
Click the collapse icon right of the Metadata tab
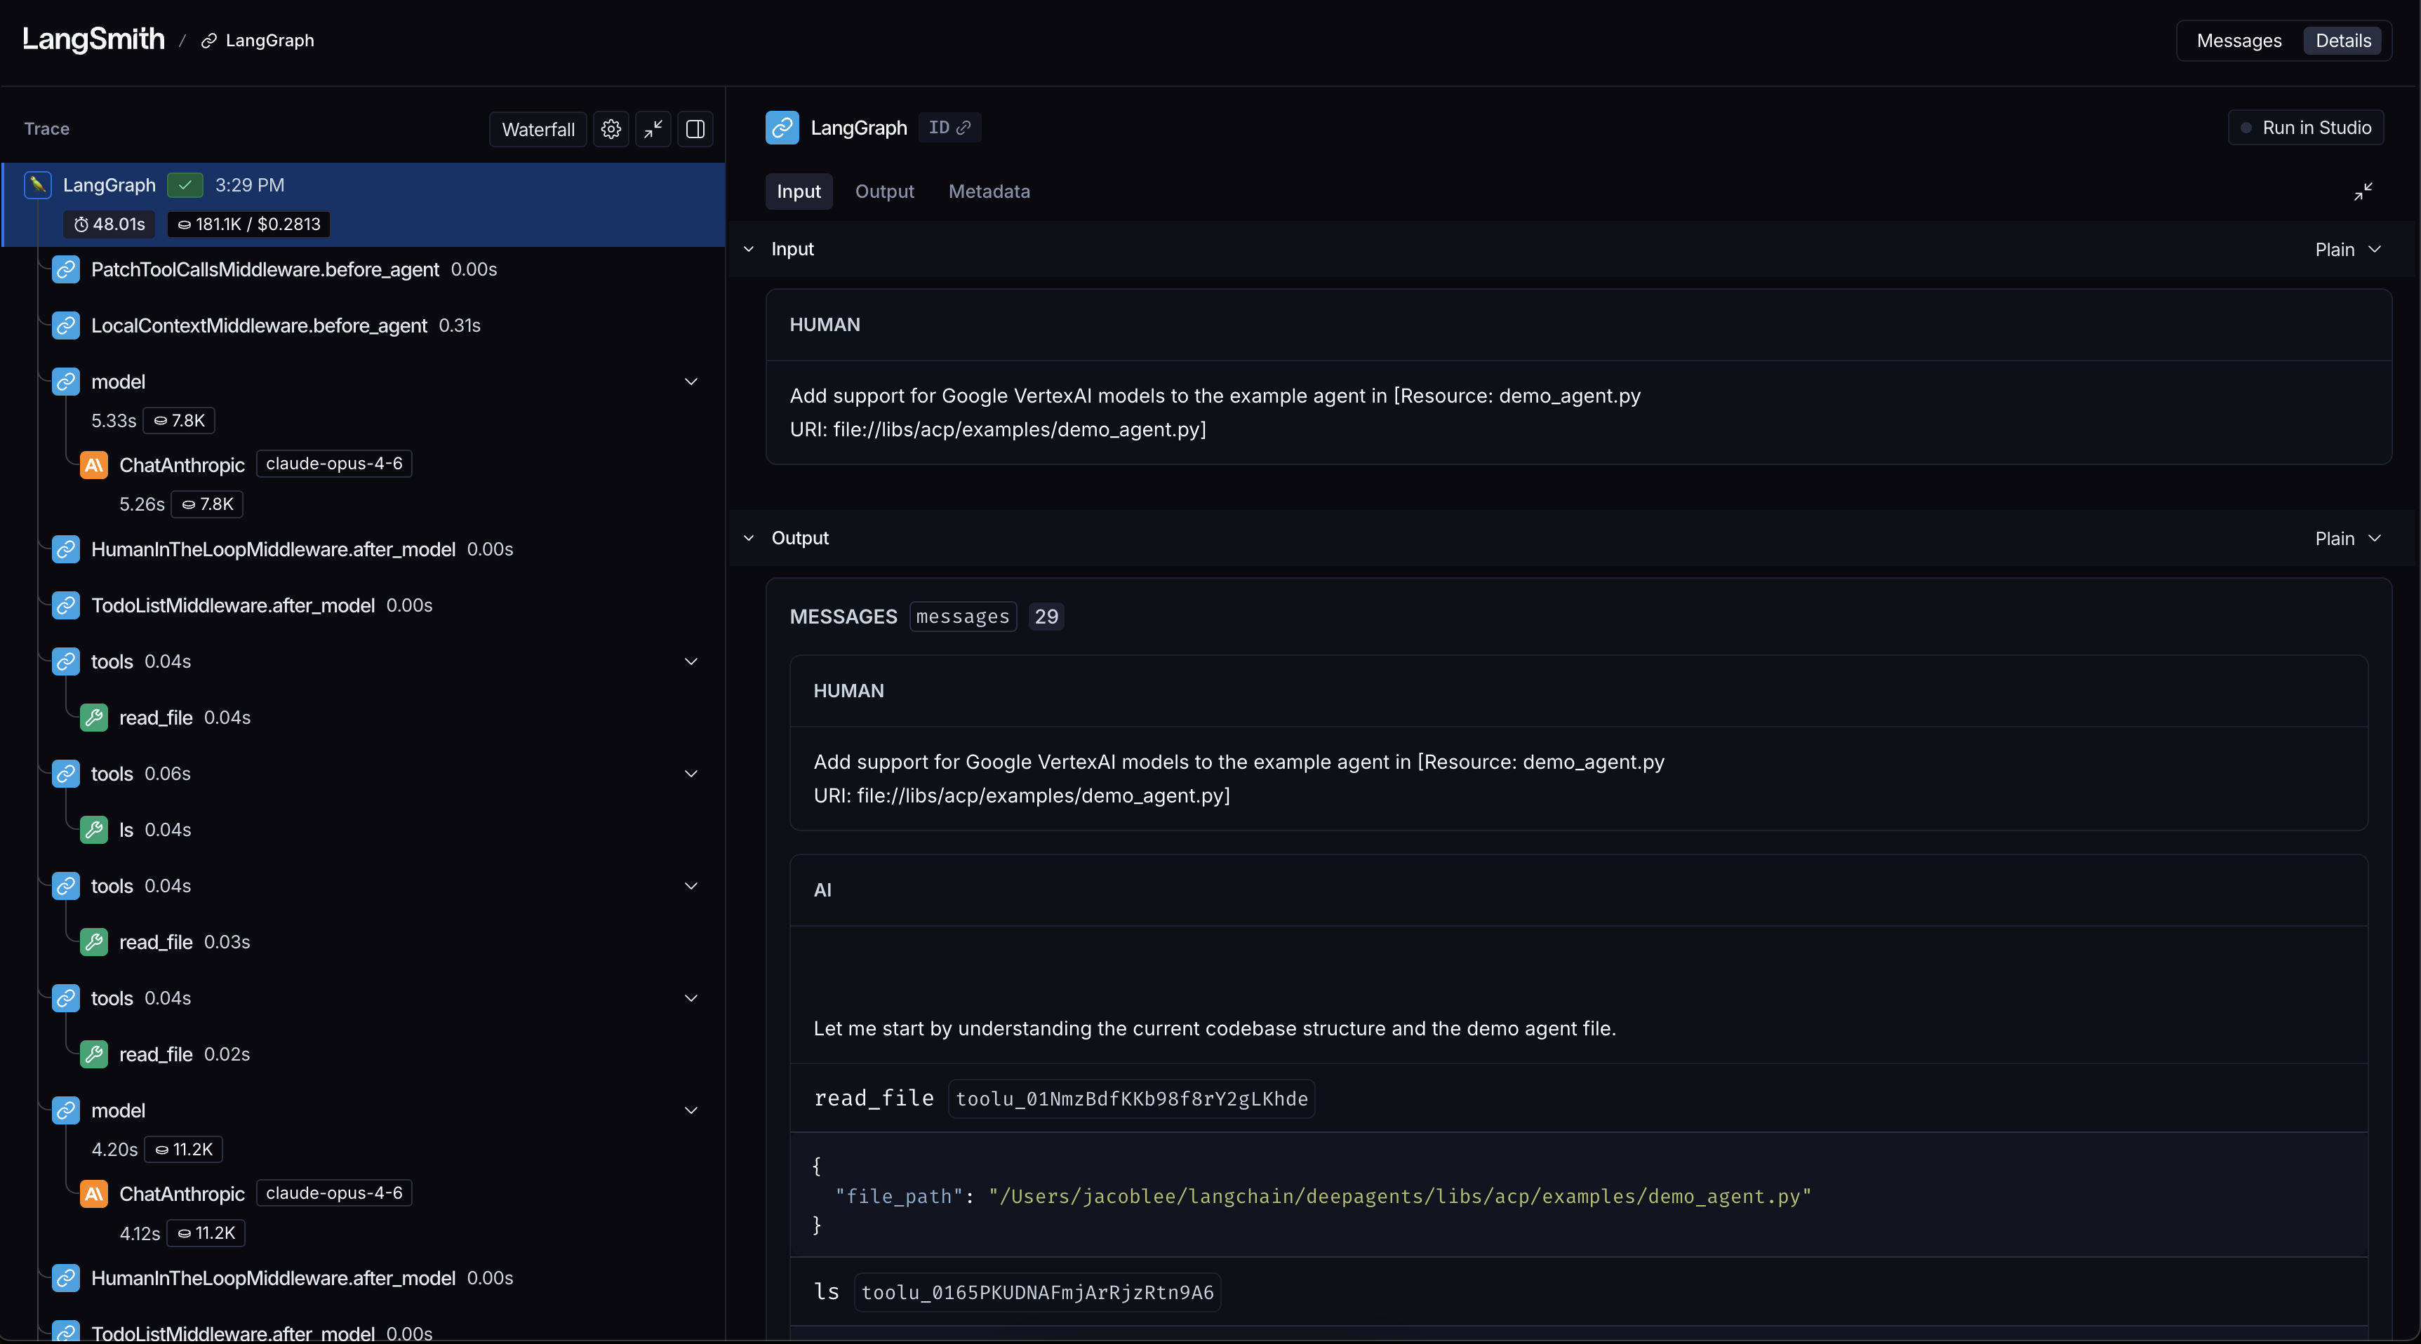pos(2363,191)
